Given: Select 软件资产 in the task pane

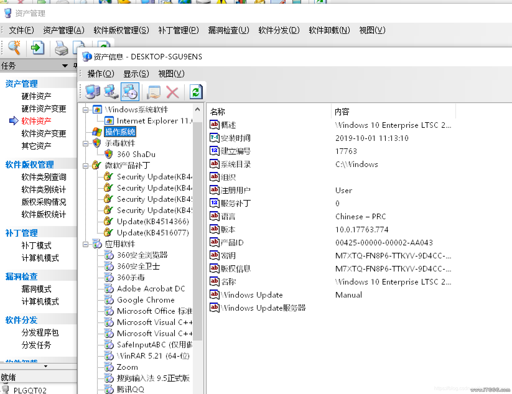Looking at the screenshot, I should pyautogui.click(x=36, y=121).
